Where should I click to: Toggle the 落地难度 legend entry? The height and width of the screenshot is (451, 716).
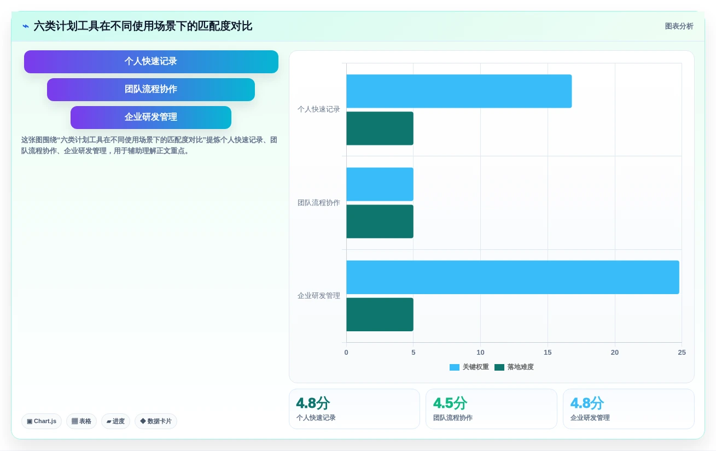click(x=514, y=367)
